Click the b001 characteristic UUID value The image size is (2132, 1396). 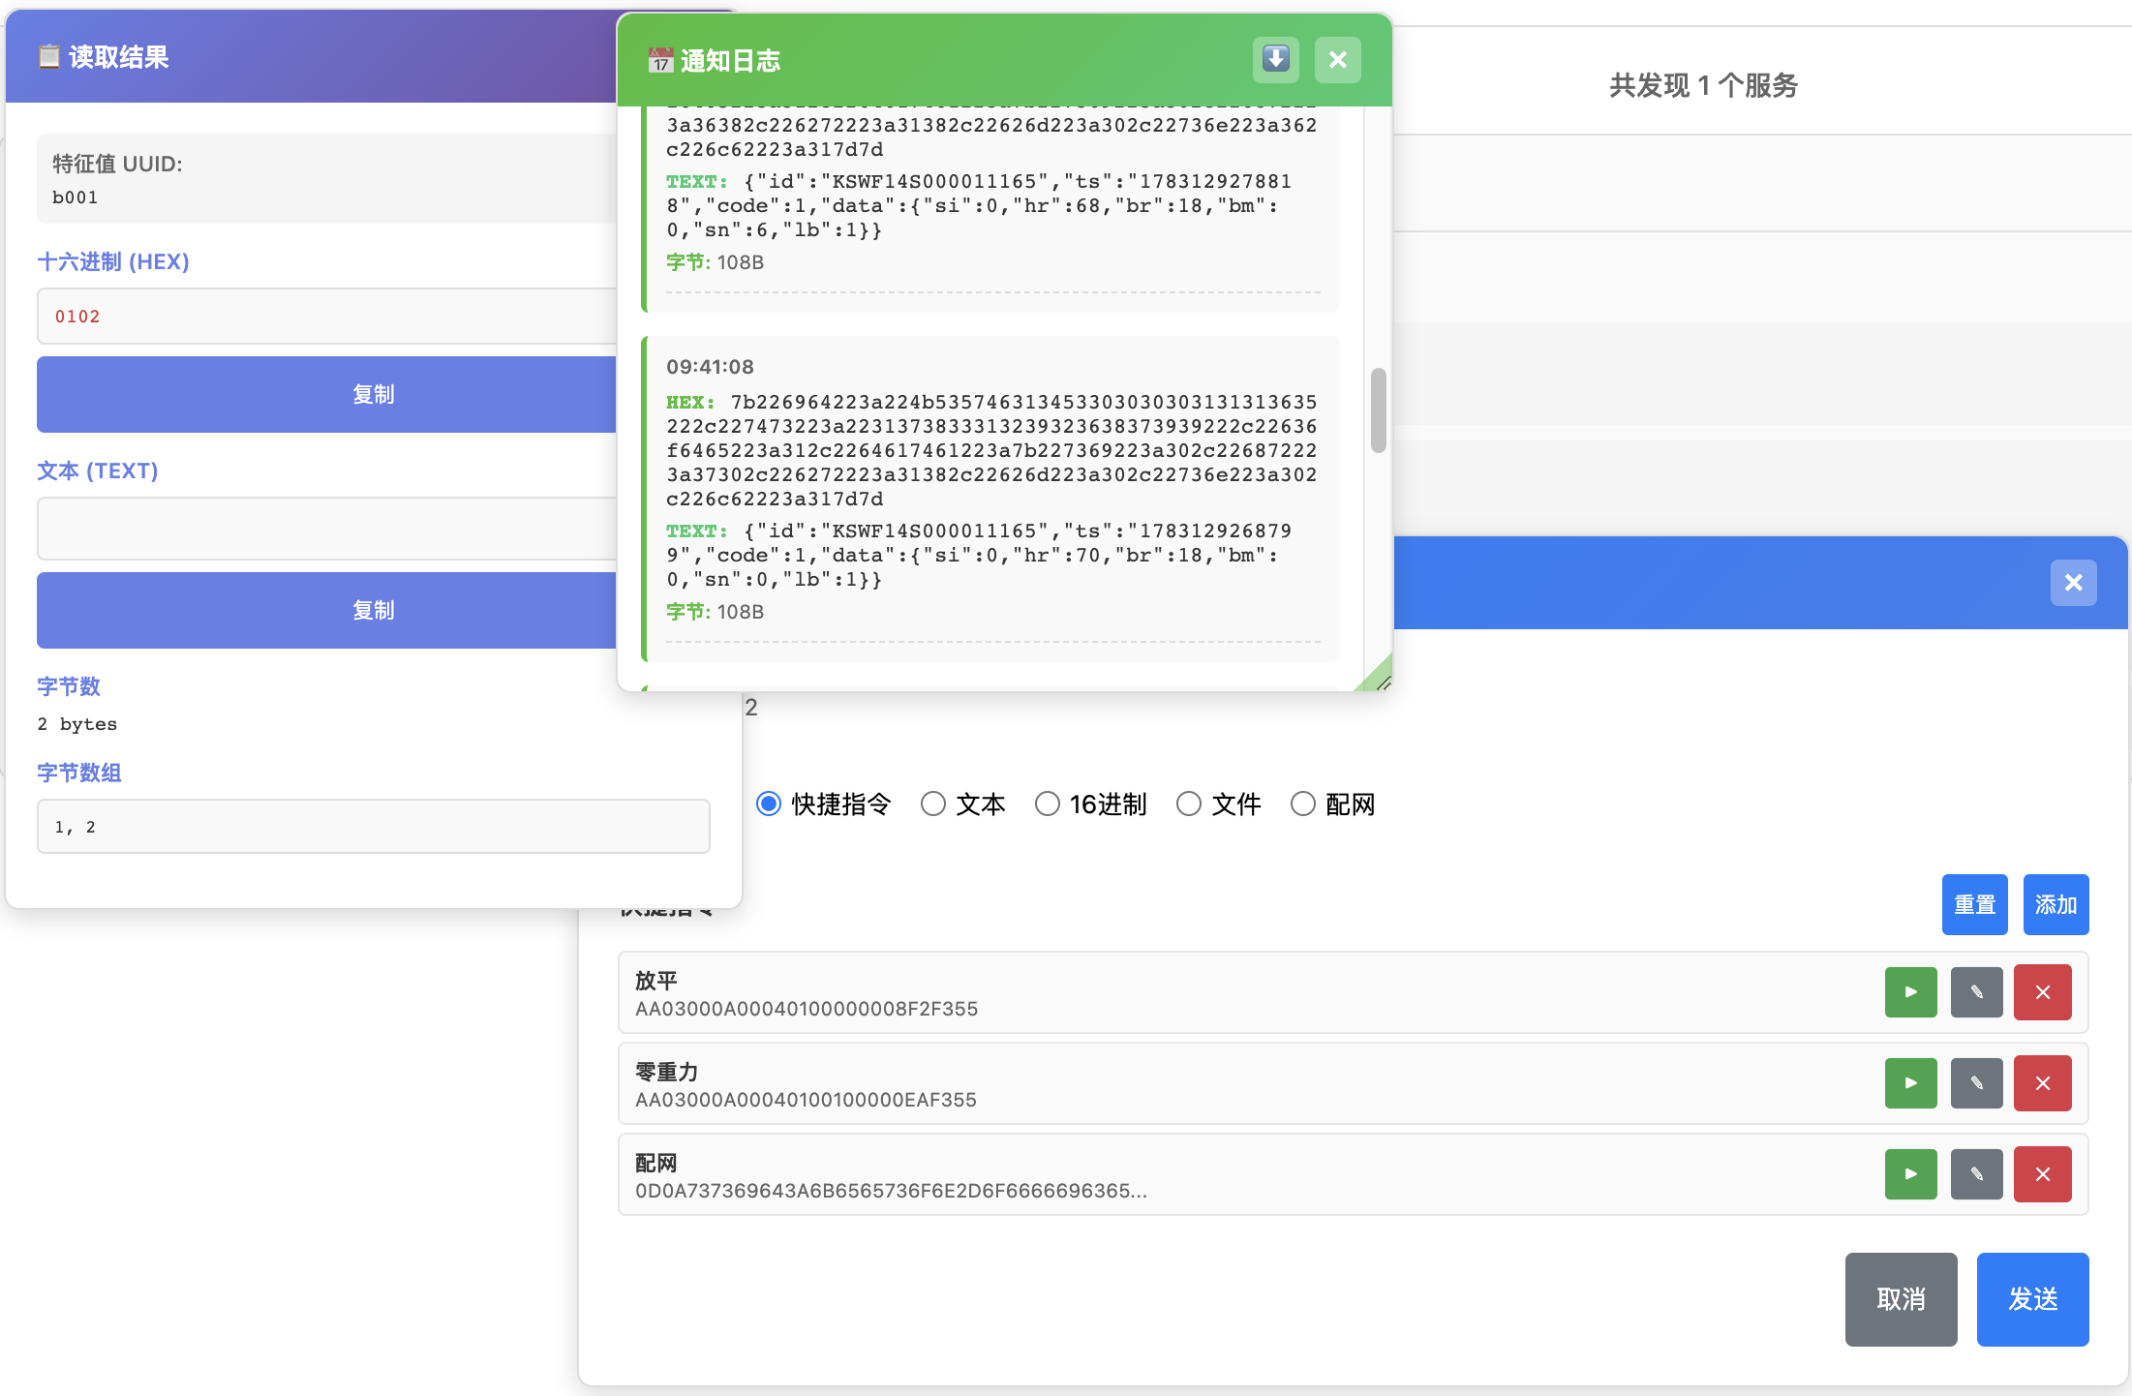coord(75,197)
